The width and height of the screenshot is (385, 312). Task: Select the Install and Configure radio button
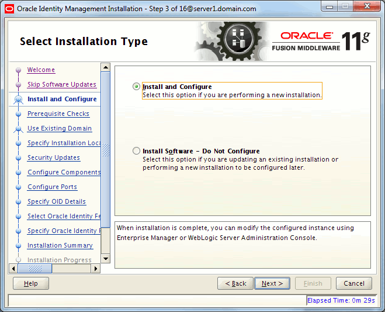point(136,87)
